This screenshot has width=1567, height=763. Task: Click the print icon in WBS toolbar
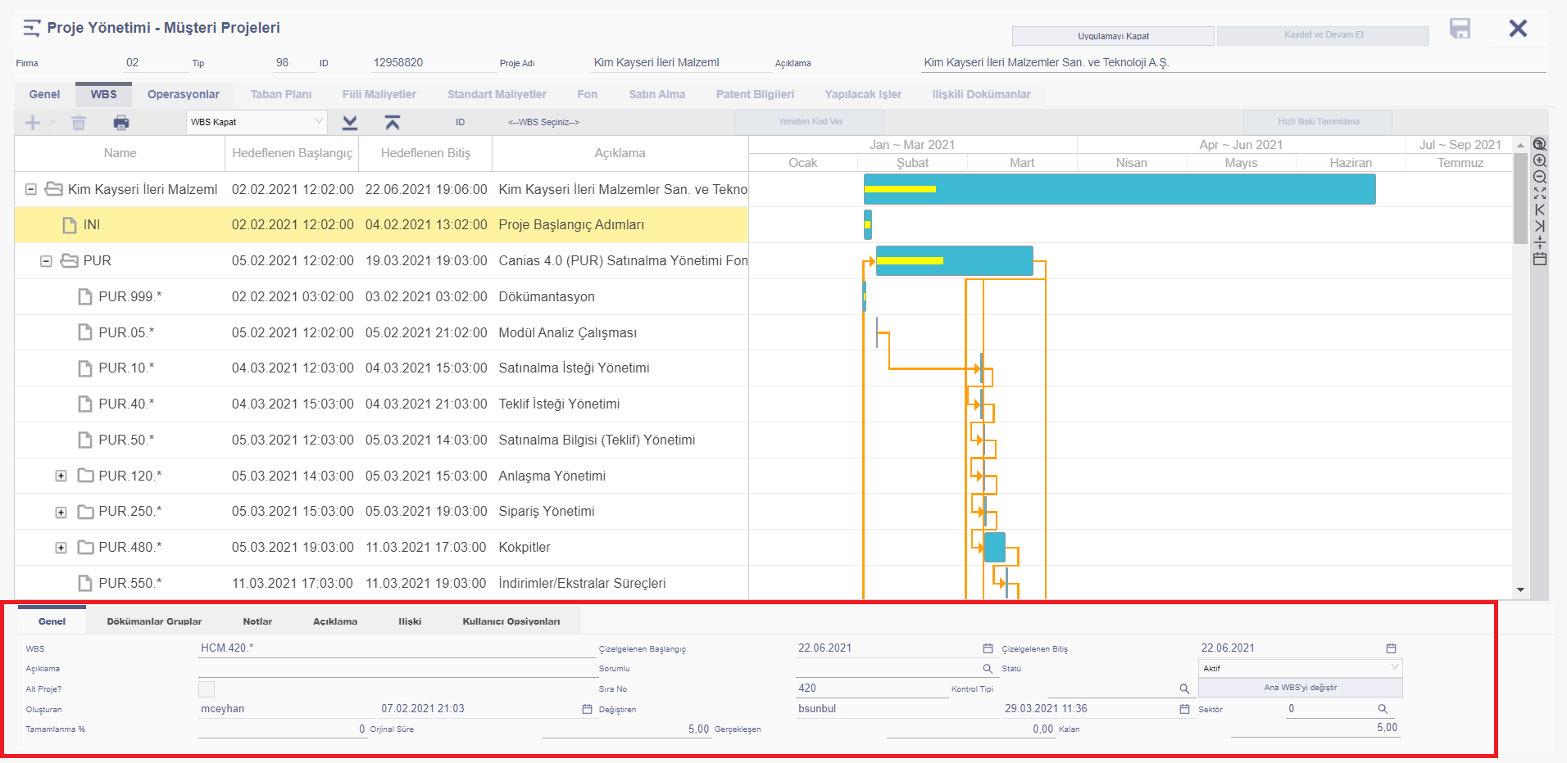point(121,123)
